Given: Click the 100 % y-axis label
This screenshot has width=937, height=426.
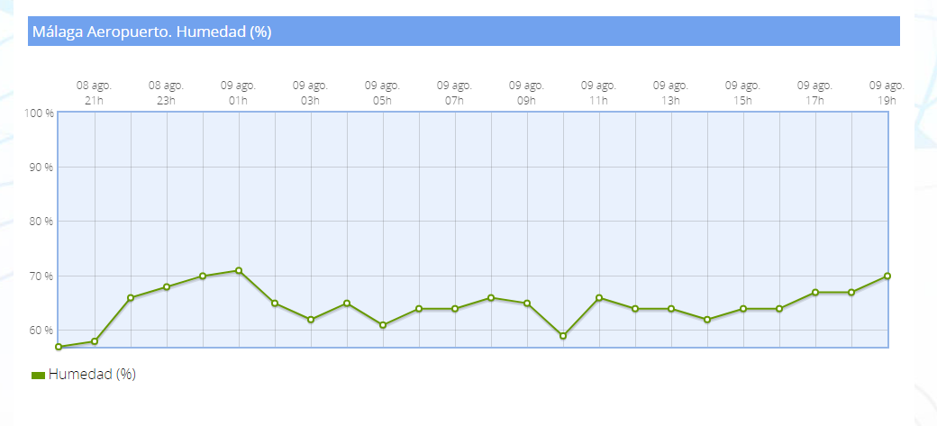Looking at the screenshot, I should 39,113.
